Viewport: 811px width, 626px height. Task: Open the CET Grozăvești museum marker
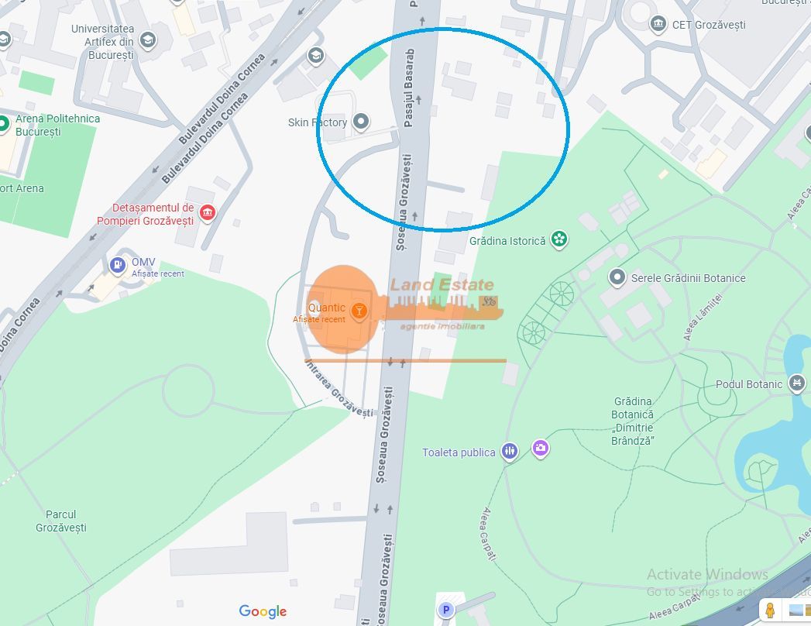(658, 24)
